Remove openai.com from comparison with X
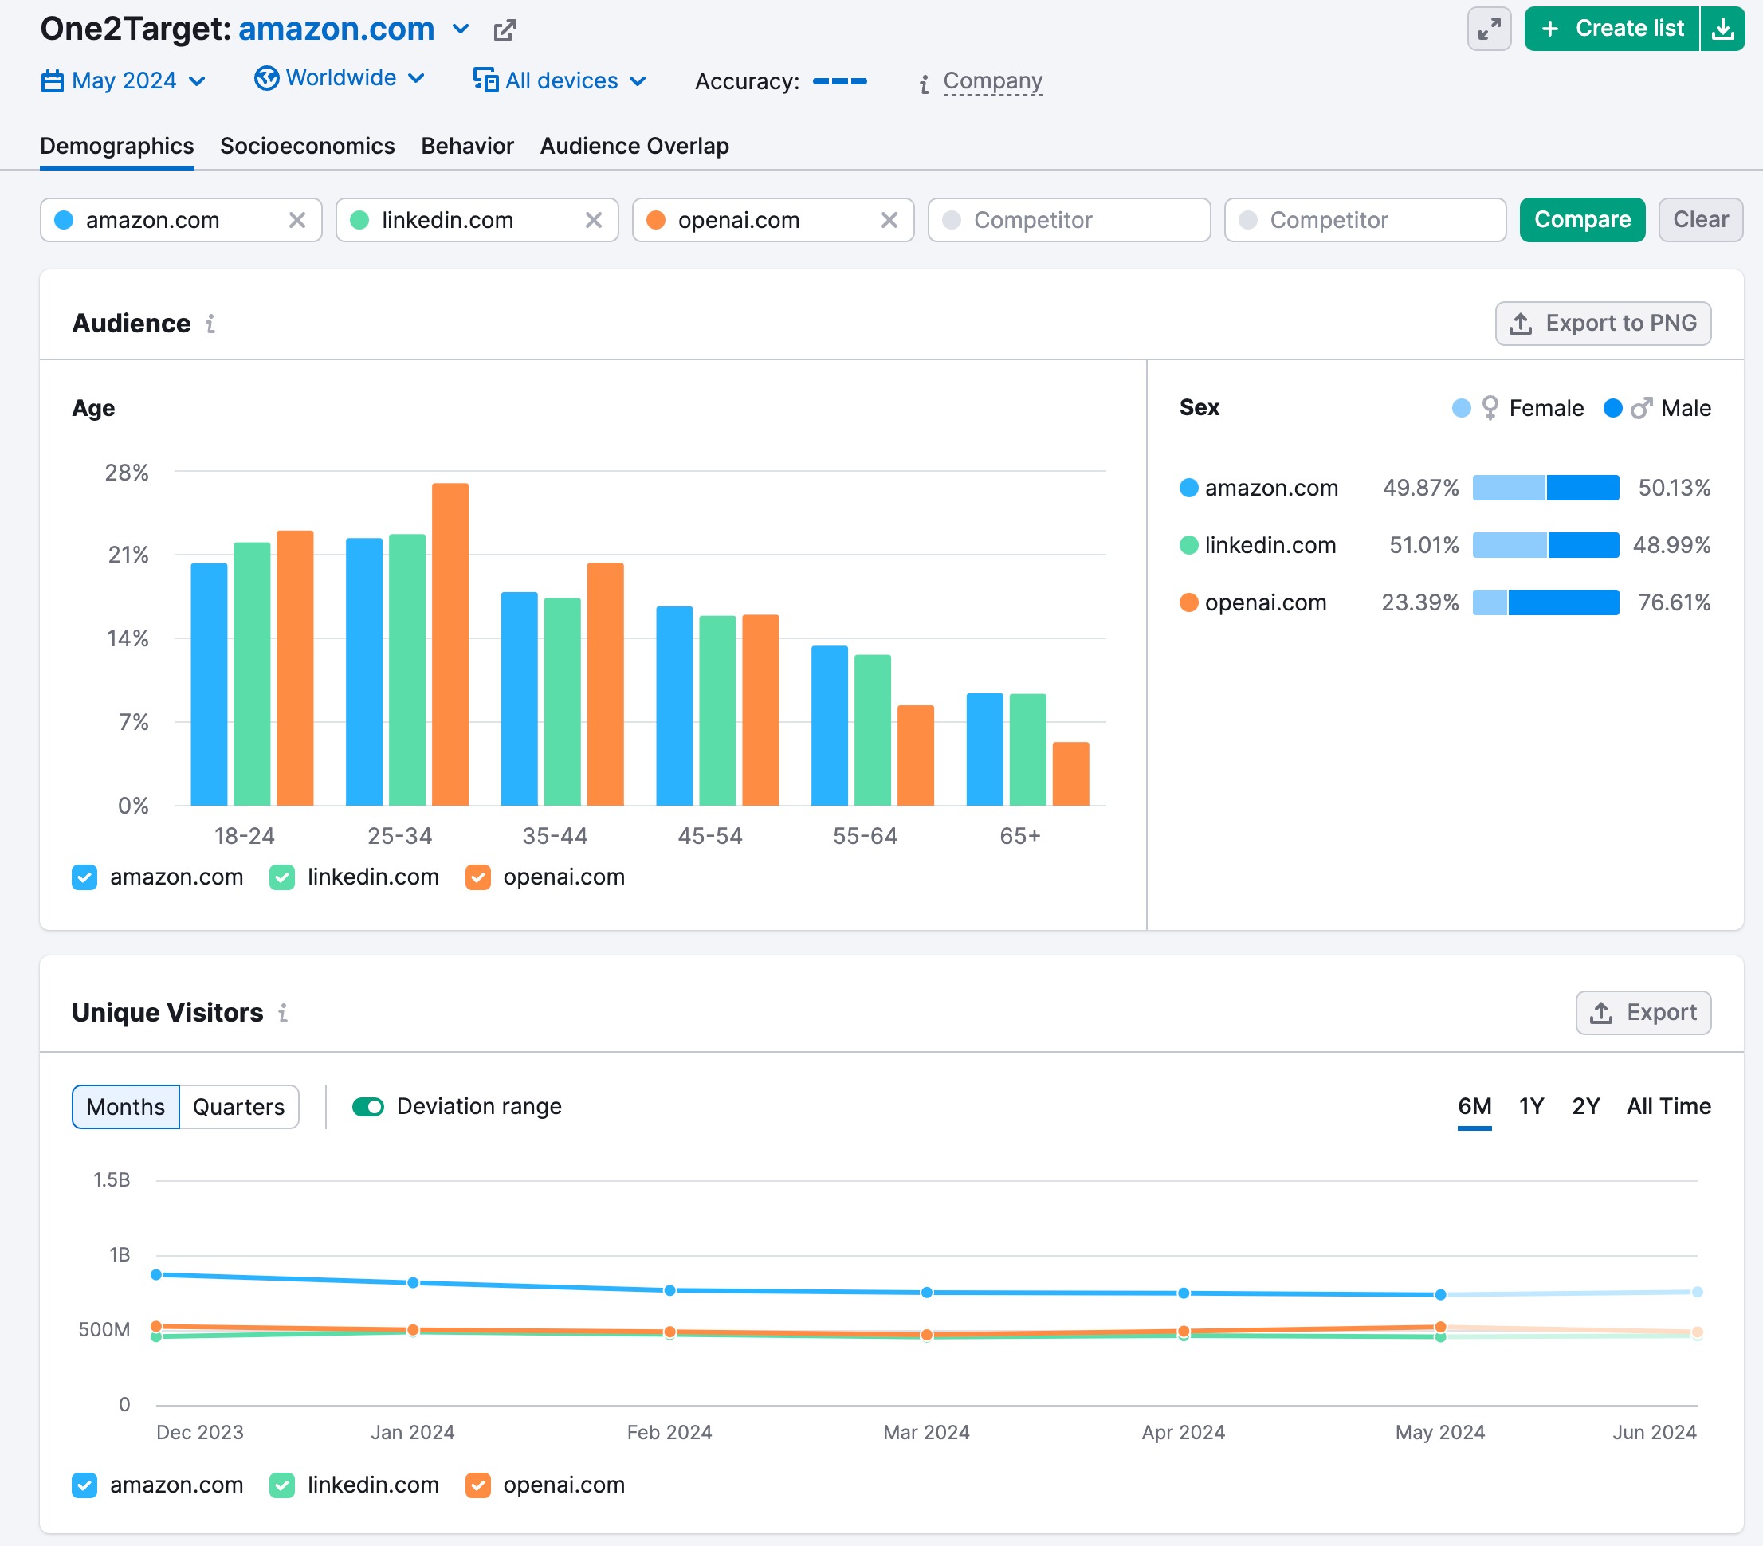Screen dimensions: 1763x1546 (x=889, y=220)
